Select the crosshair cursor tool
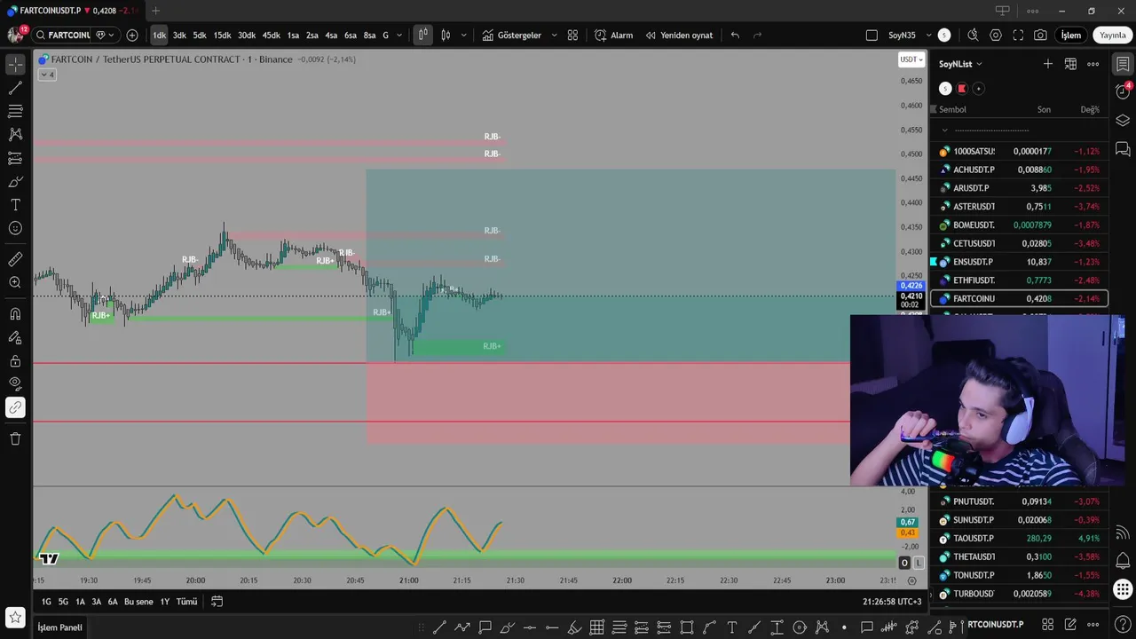1136x639 pixels. click(15, 65)
